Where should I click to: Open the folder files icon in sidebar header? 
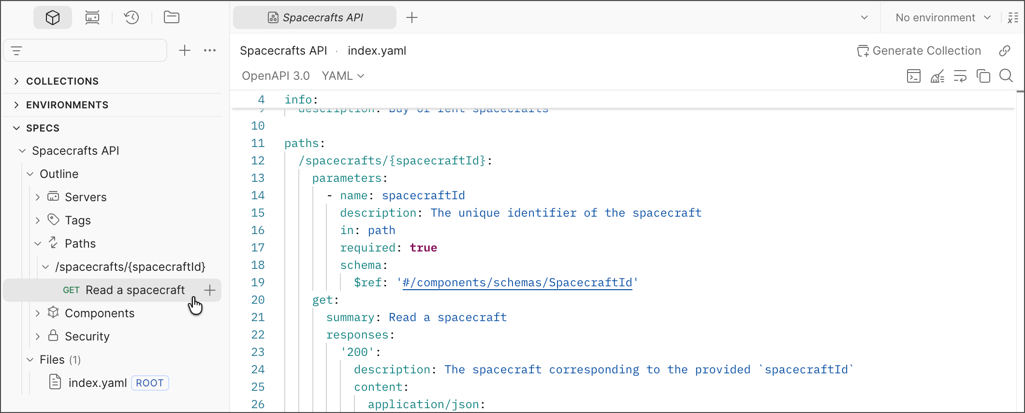coord(172,18)
